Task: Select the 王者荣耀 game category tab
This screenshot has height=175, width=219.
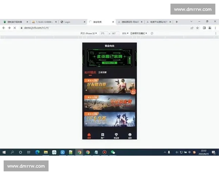Action: pos(103,73)
